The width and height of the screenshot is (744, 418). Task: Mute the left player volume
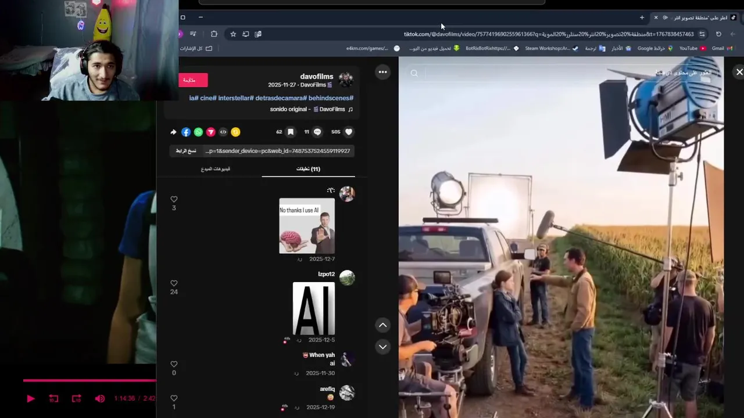[x=100, y=398]
